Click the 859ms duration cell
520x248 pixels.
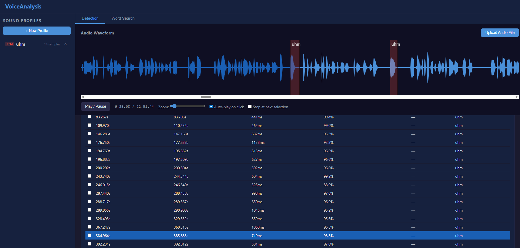[x=257, y=219]
